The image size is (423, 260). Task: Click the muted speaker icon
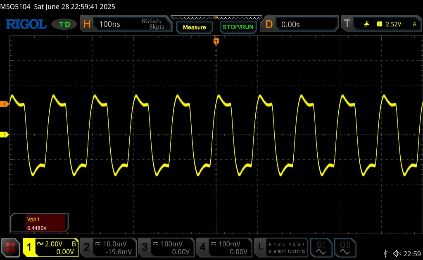(397, 253)
